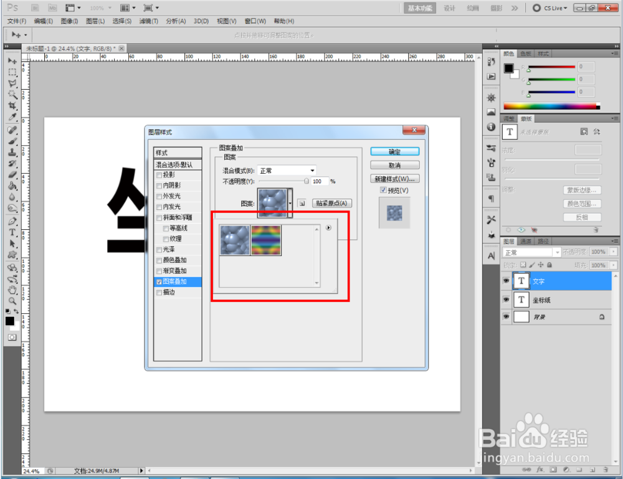This screenshot has width=623, height=479.
Task: Hide the 背景 layer visibility eye
Action: point(506,317)
